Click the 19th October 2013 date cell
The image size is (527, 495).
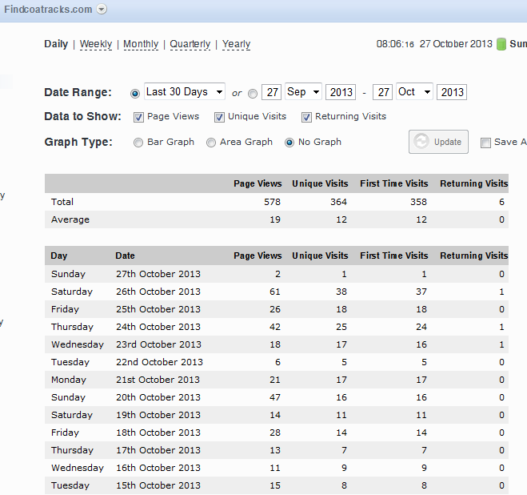click(158, 415)
